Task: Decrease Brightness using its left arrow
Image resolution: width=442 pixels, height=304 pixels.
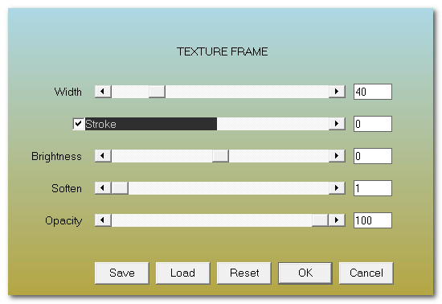Action: (x=103, y=156)
